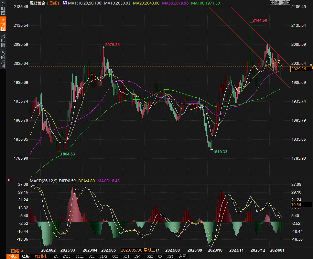Viewport: 313px width, 259px height.
Task: Click the MA indicator chart icon
Action: [65, 3]
